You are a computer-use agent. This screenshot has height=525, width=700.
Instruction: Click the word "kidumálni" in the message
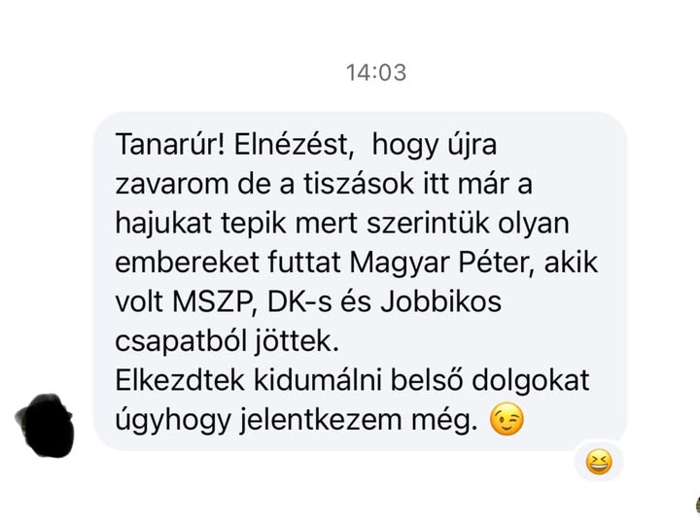pyautogui.click(x=317, y=380)
